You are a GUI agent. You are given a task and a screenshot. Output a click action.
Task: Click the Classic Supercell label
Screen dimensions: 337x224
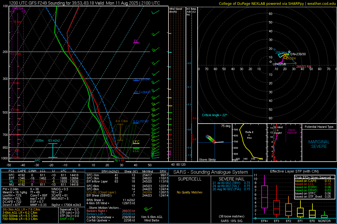(x=292, y=131)
